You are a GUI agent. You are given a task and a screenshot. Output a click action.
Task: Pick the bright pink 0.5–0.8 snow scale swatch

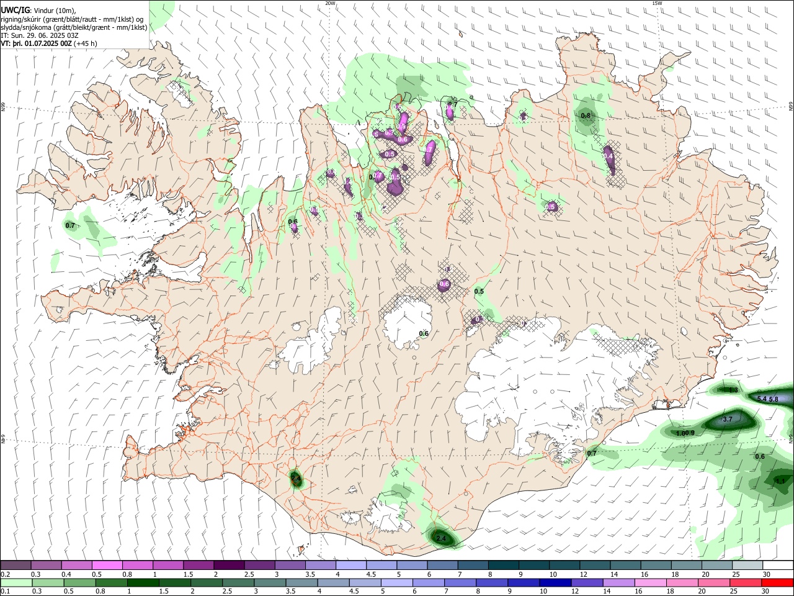tap(107, 565)
